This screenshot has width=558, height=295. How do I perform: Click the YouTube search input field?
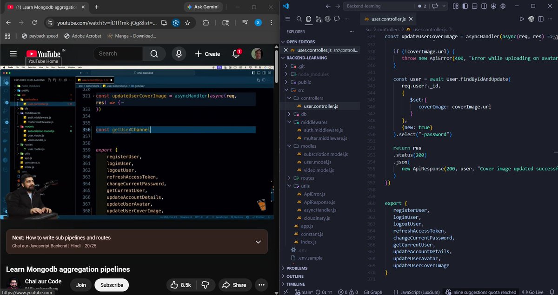pyautogui.click(x=118, y=54)
